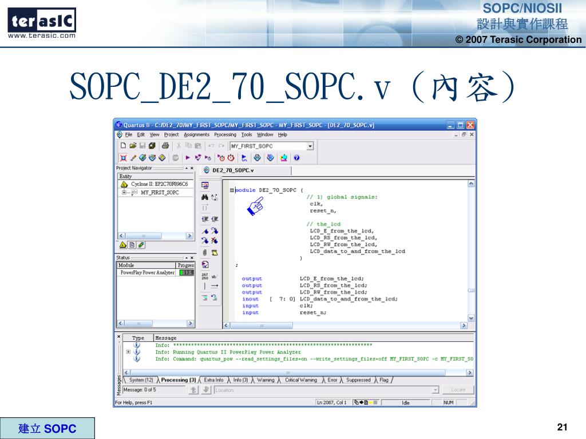Open Assignment Editor pencil icon
The width and height of the screenshot is (586, 439).
(x=133, y=158)
